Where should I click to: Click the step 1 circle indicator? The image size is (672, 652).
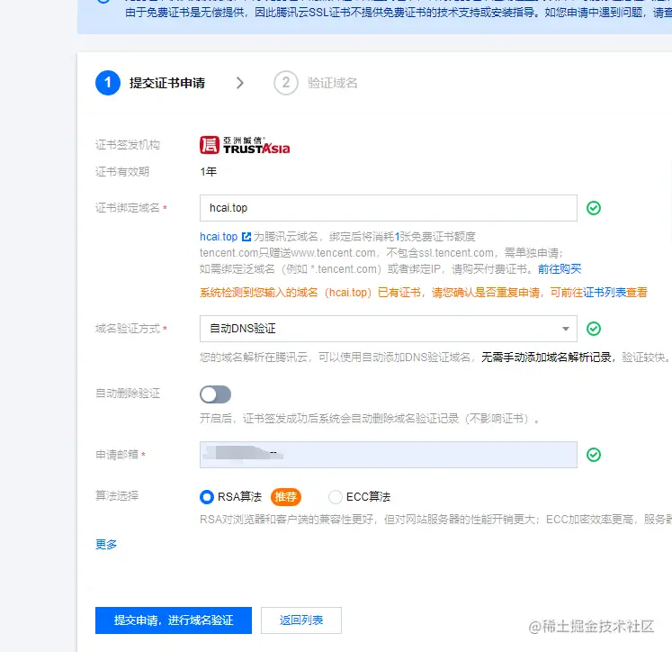tap(108, 83)
